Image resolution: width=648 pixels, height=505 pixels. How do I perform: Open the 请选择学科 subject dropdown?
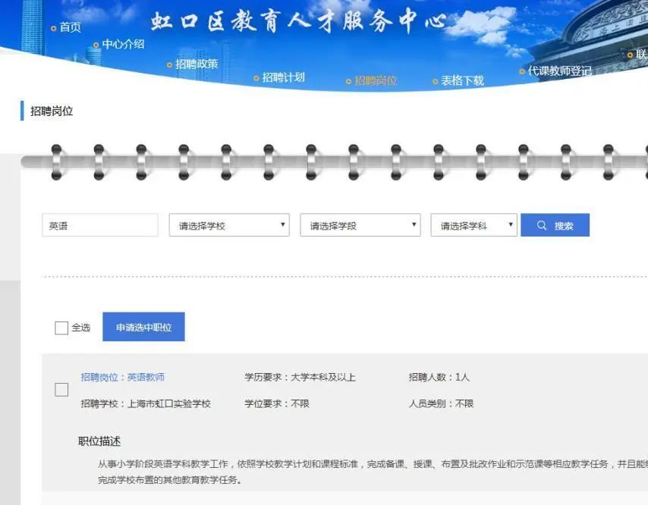coord(473,225)
